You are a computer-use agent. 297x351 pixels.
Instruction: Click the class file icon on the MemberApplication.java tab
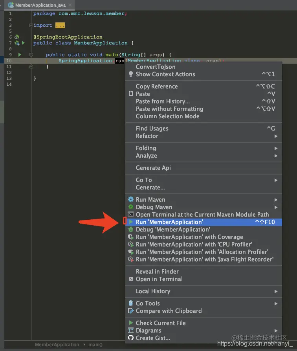[11, 5]
